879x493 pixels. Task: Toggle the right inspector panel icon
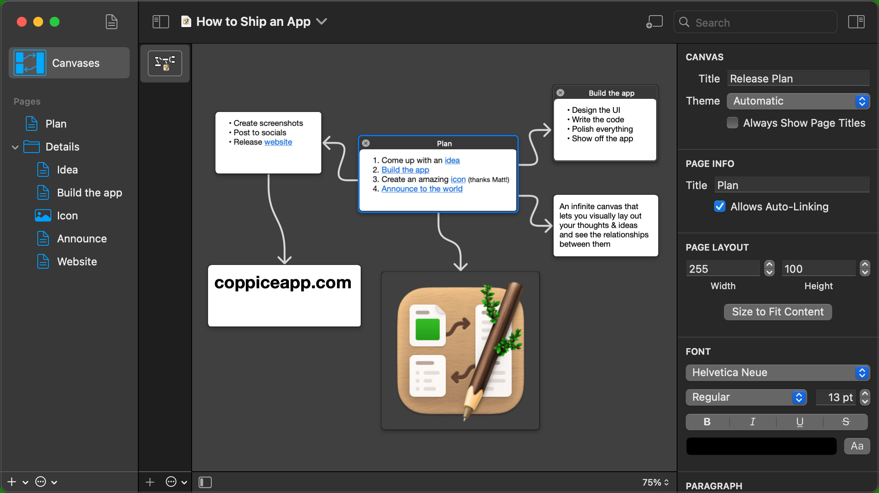click(x=856, y=22)
